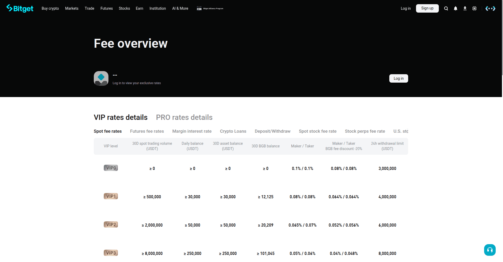Screen dimensions: 503x262
Task: Open the language globe icon
Action: pos(474,8)
